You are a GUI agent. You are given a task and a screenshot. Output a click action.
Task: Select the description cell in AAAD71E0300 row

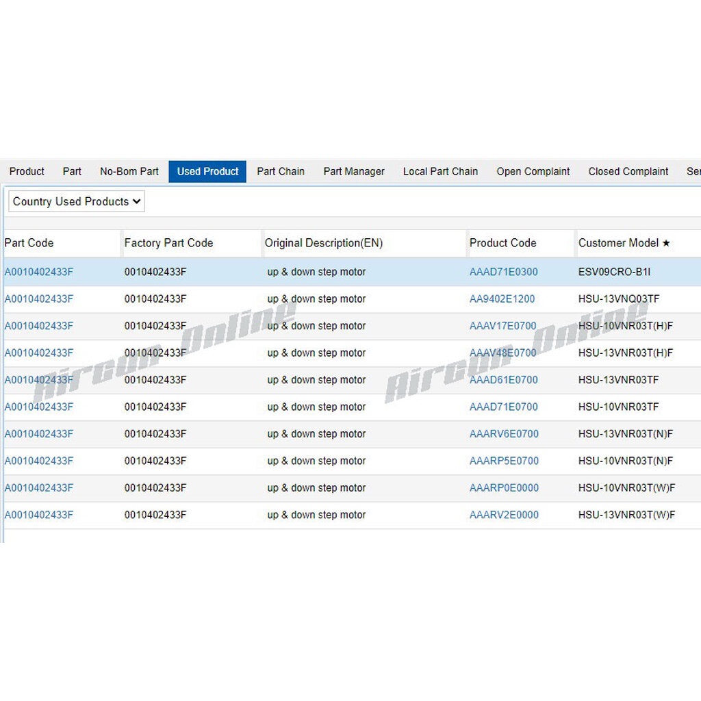316,272
